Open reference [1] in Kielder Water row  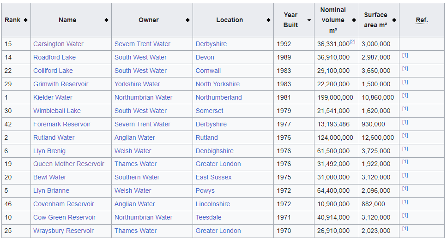[x=405, y=95]
